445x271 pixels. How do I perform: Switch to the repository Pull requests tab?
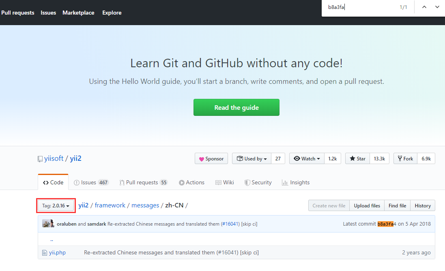(144, 182)
